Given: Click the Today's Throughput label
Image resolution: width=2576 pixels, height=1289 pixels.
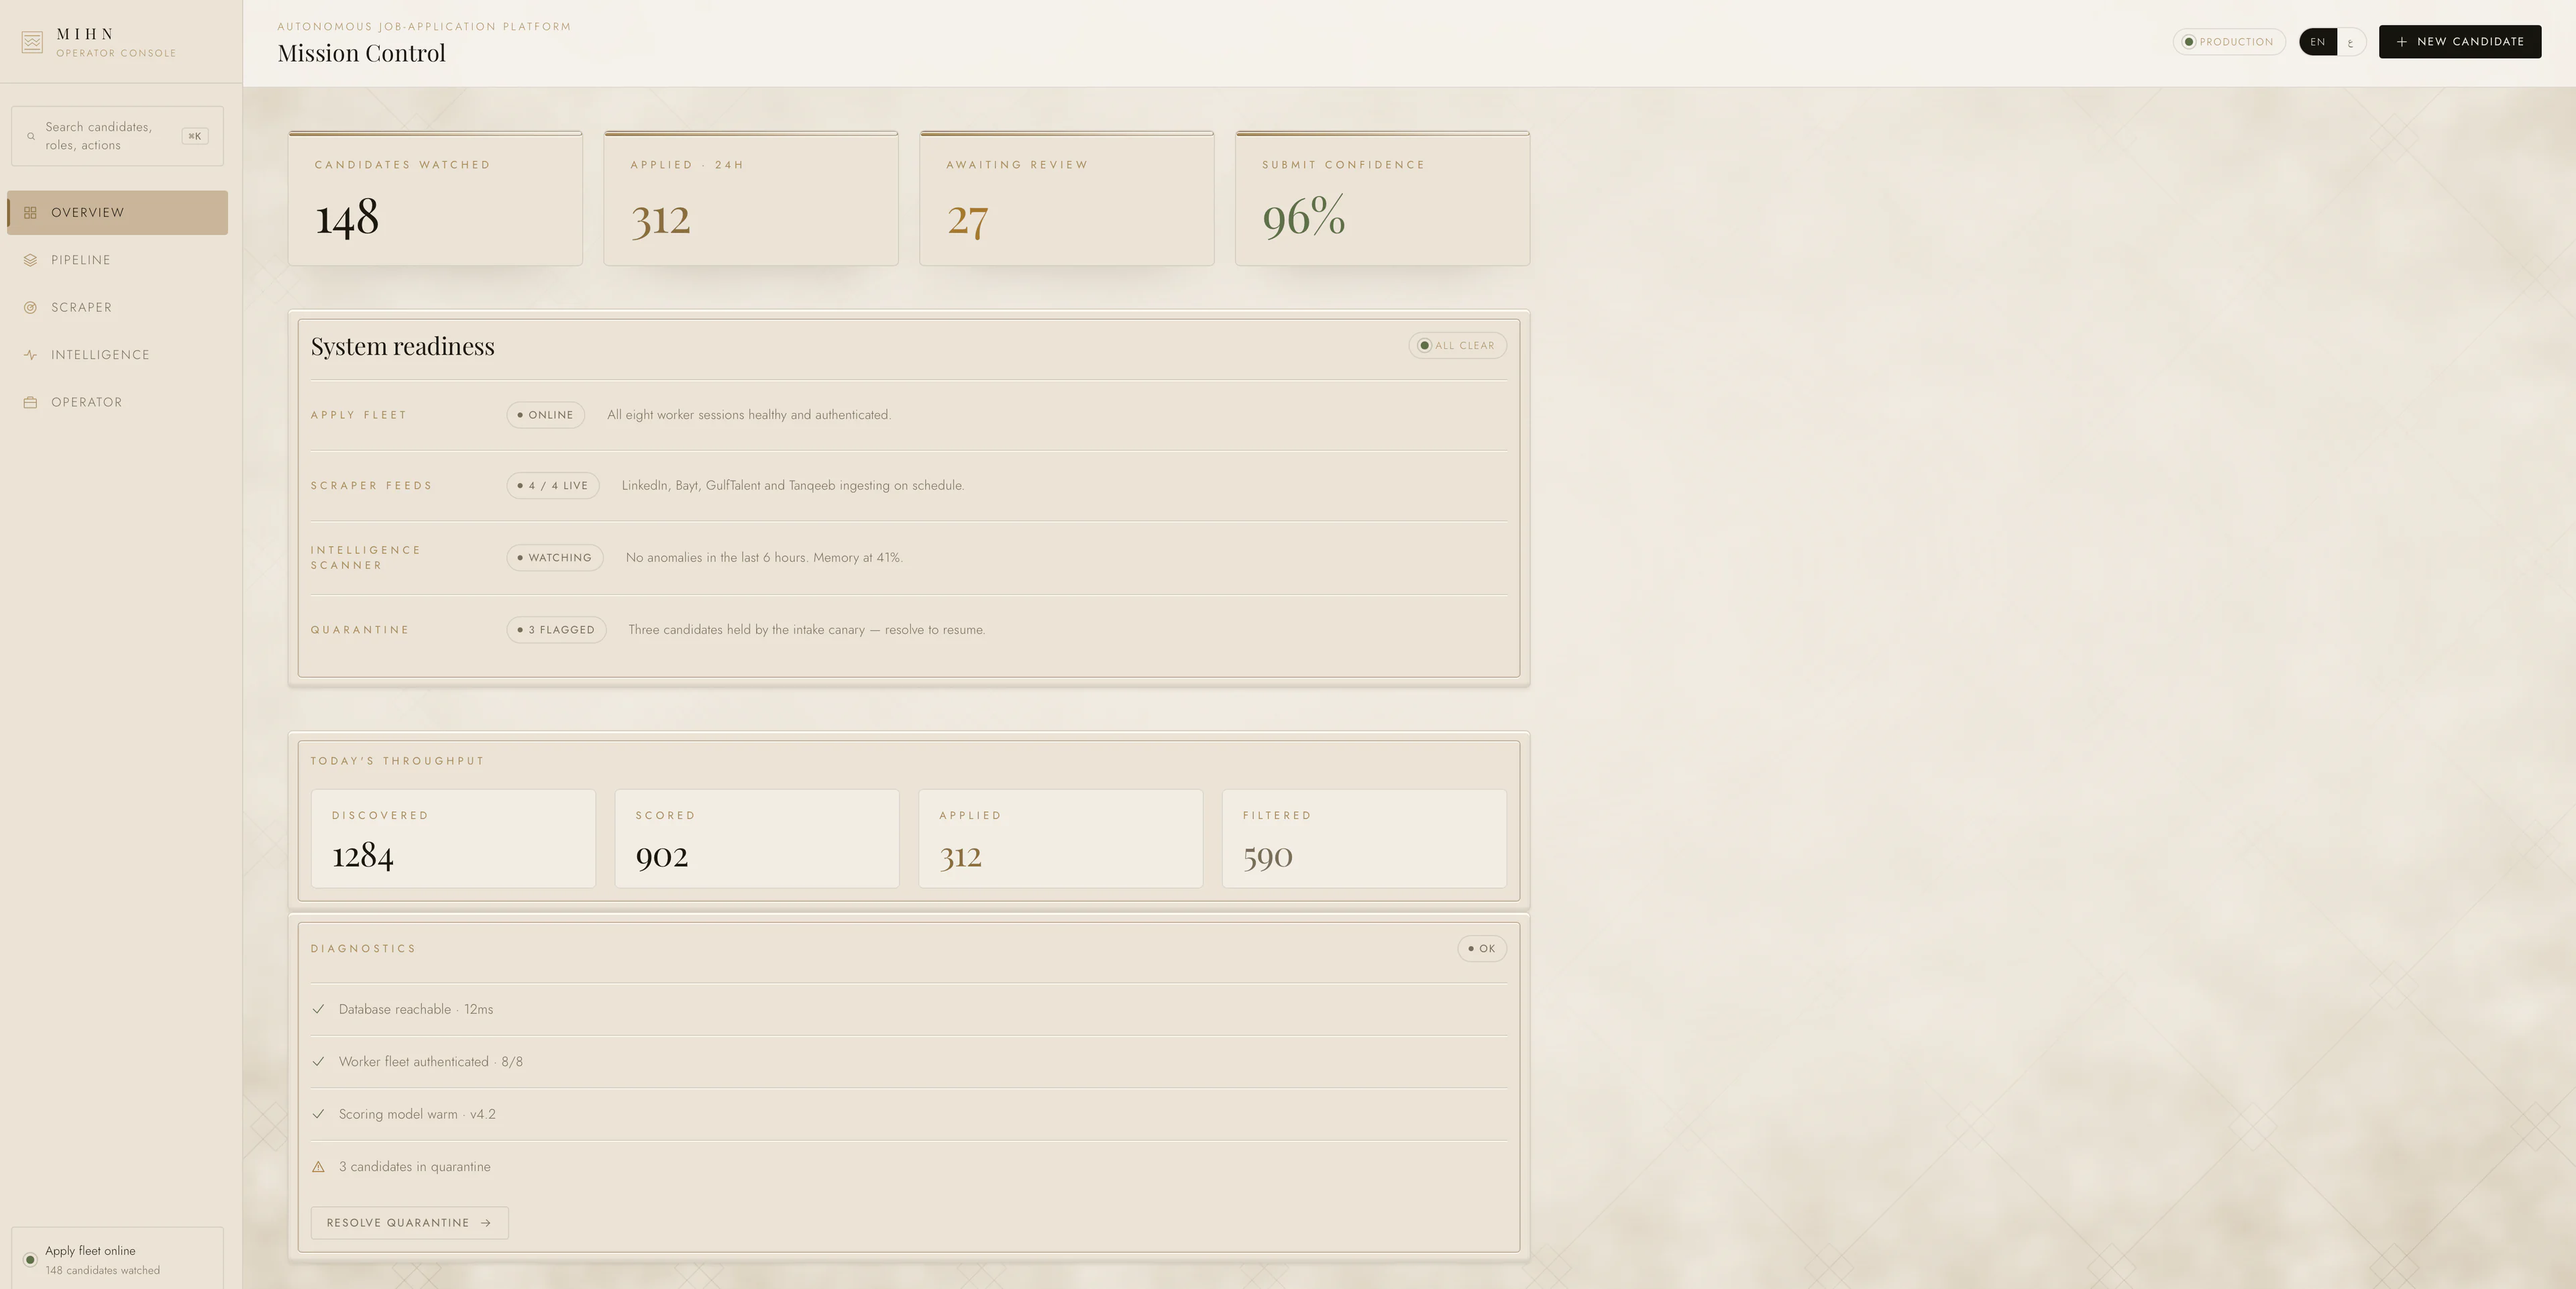Looking at the screenshot, I should [398, 761].
